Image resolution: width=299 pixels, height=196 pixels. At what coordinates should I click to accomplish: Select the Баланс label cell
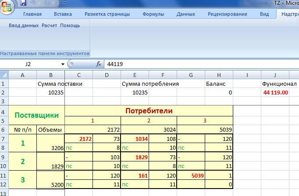click(x=219, y=84)
